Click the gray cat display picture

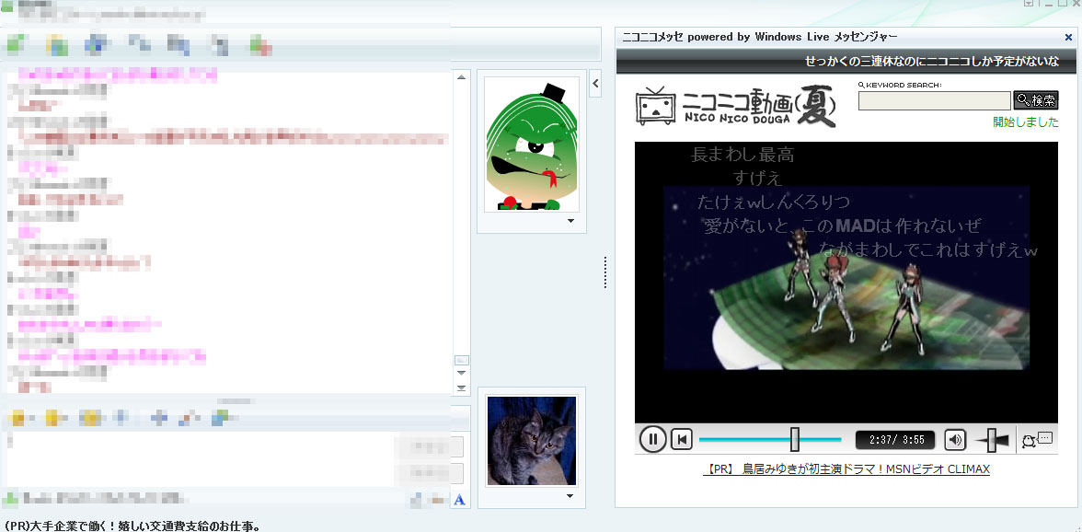pos(532,440)
